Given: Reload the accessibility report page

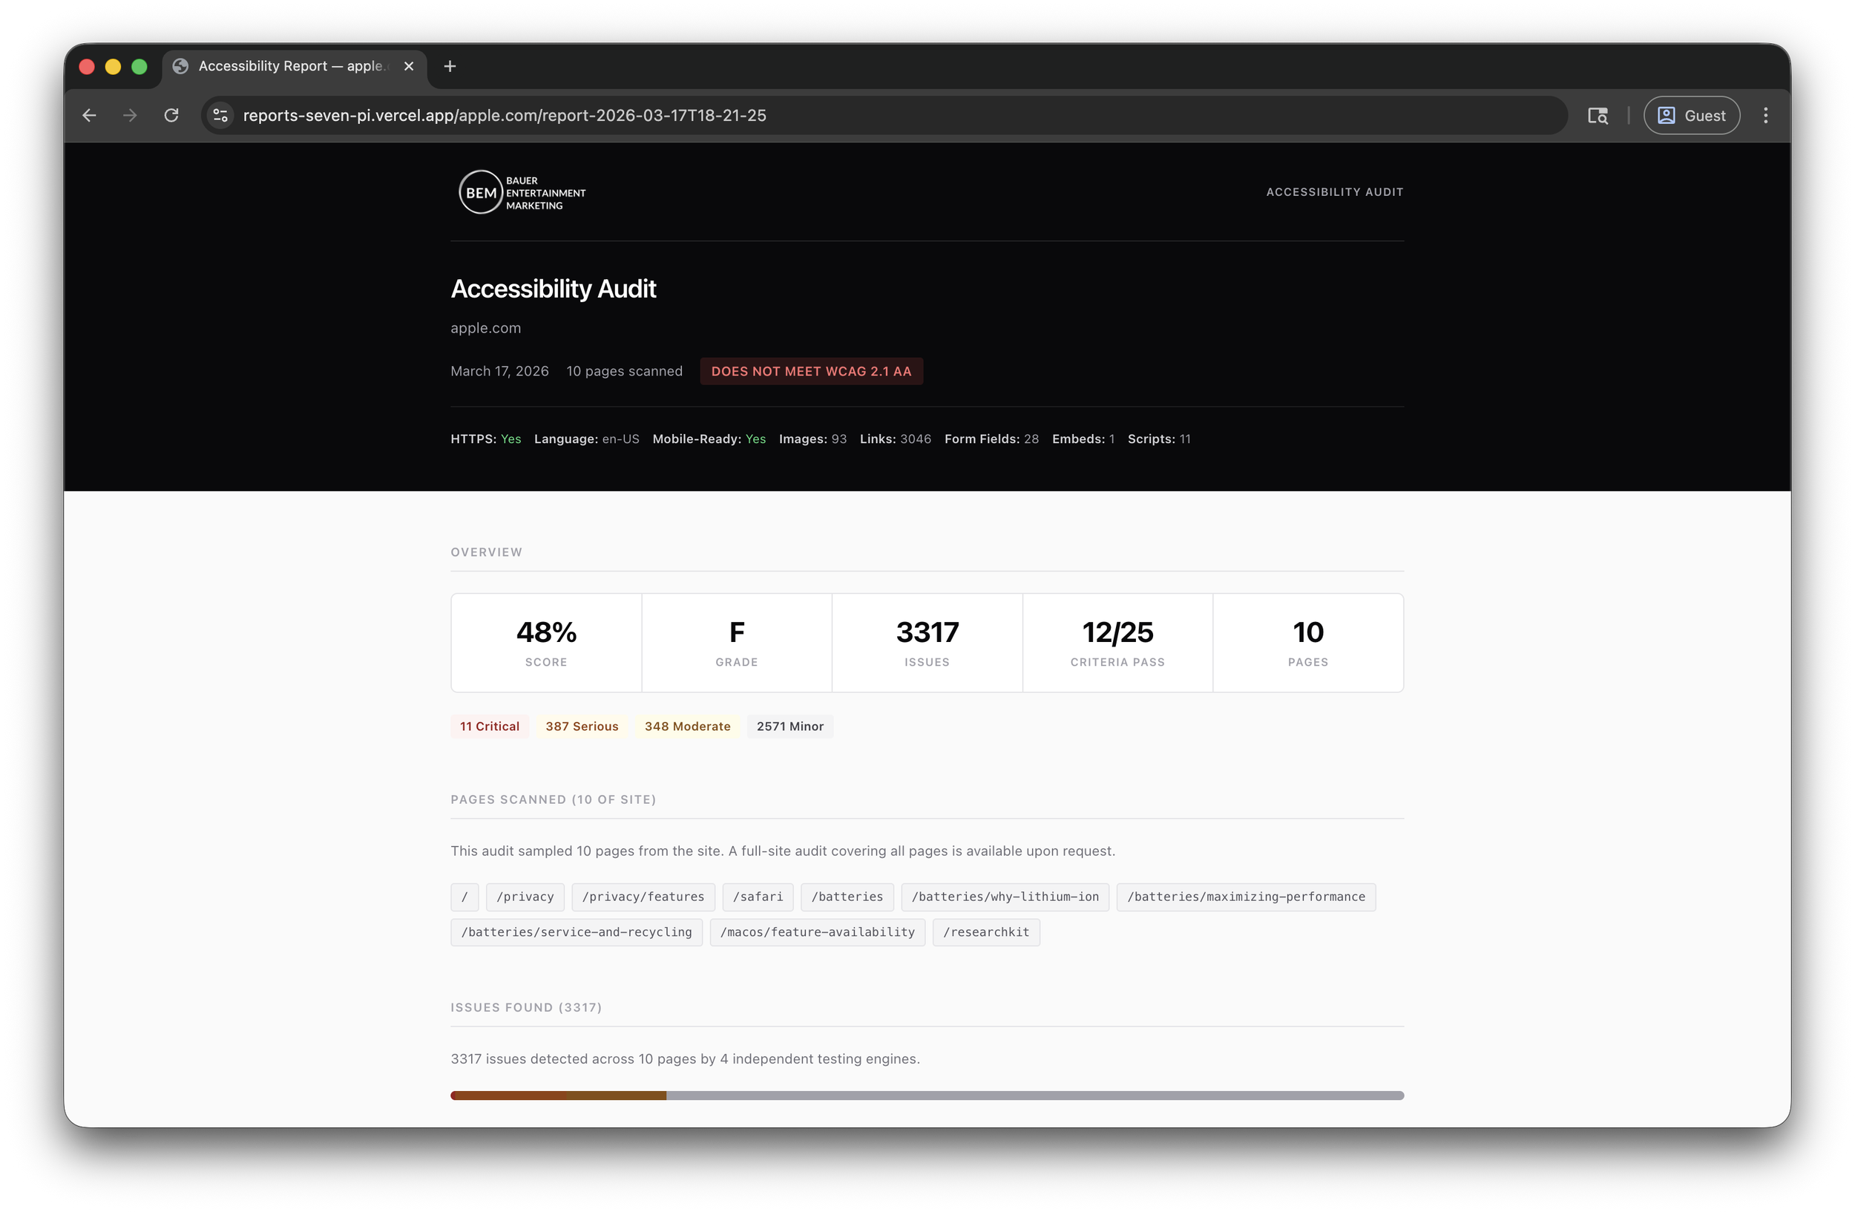Looking at the screenshot, I should [171, 114].
